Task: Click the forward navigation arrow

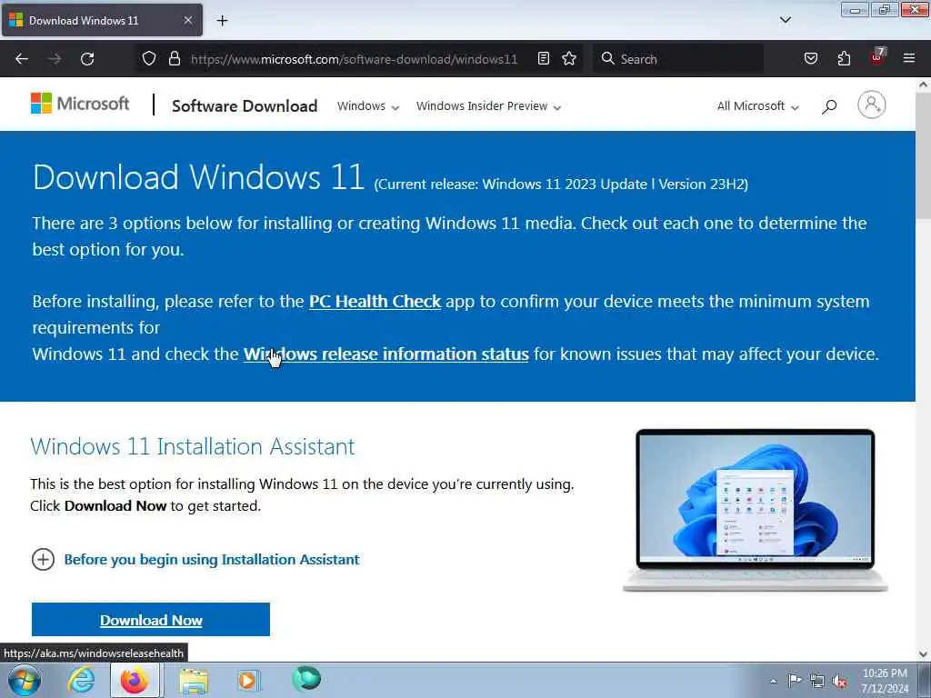Action: 55,59
